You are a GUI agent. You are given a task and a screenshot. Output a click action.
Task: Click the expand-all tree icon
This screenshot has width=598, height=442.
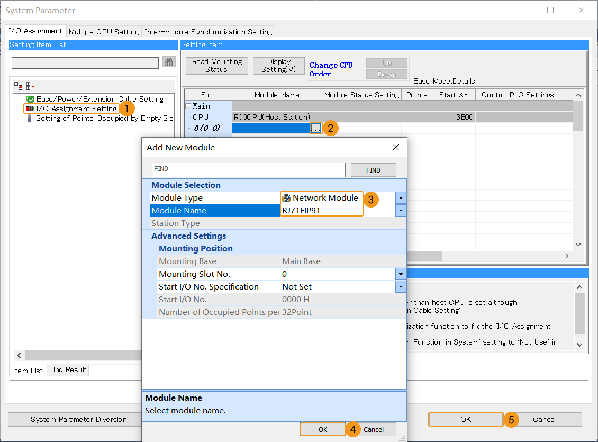[19, 85]
